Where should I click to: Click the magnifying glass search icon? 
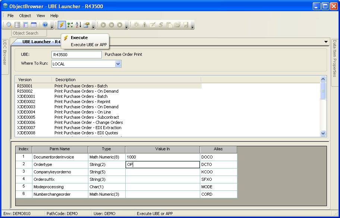pos(9,25)
